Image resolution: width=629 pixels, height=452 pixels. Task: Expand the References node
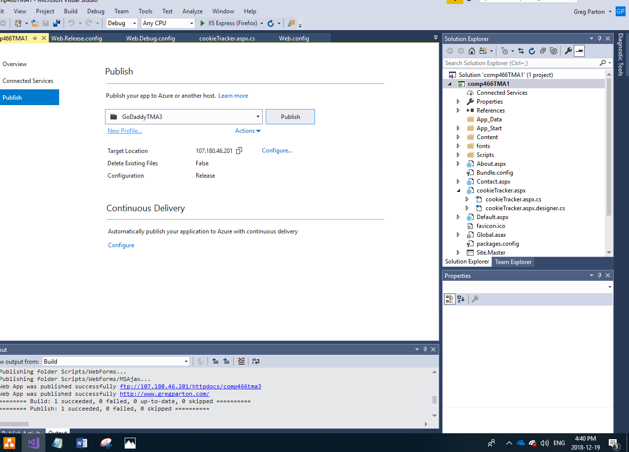coord(458,111)
